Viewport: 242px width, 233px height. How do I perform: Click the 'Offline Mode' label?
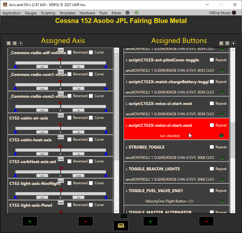tap(219, 13)
